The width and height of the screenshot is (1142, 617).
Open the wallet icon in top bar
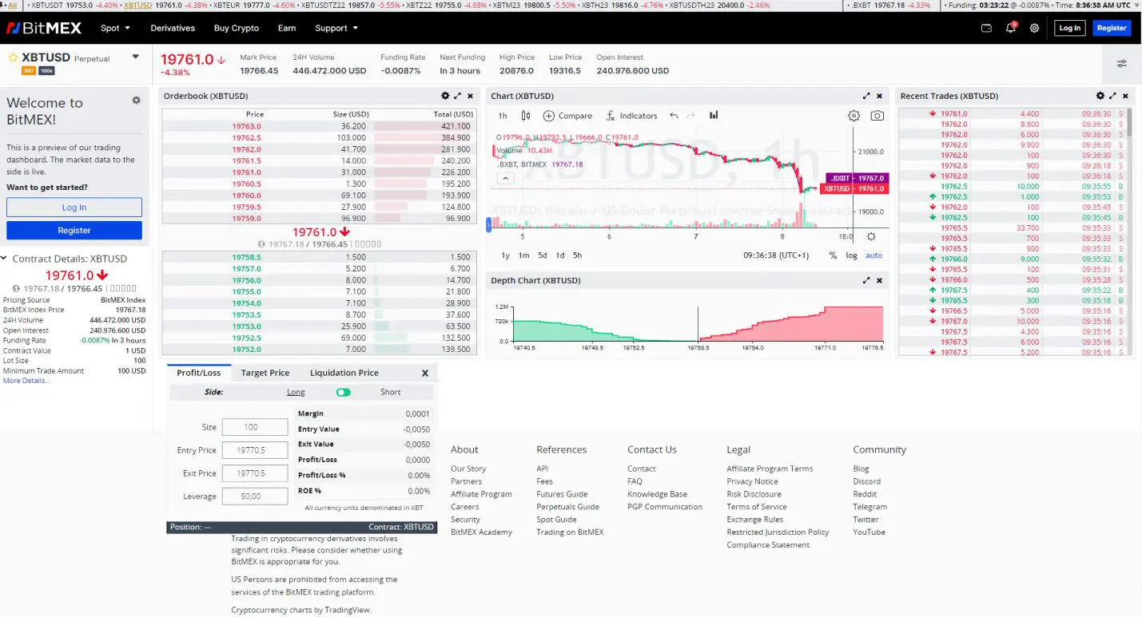click(986, 28)
